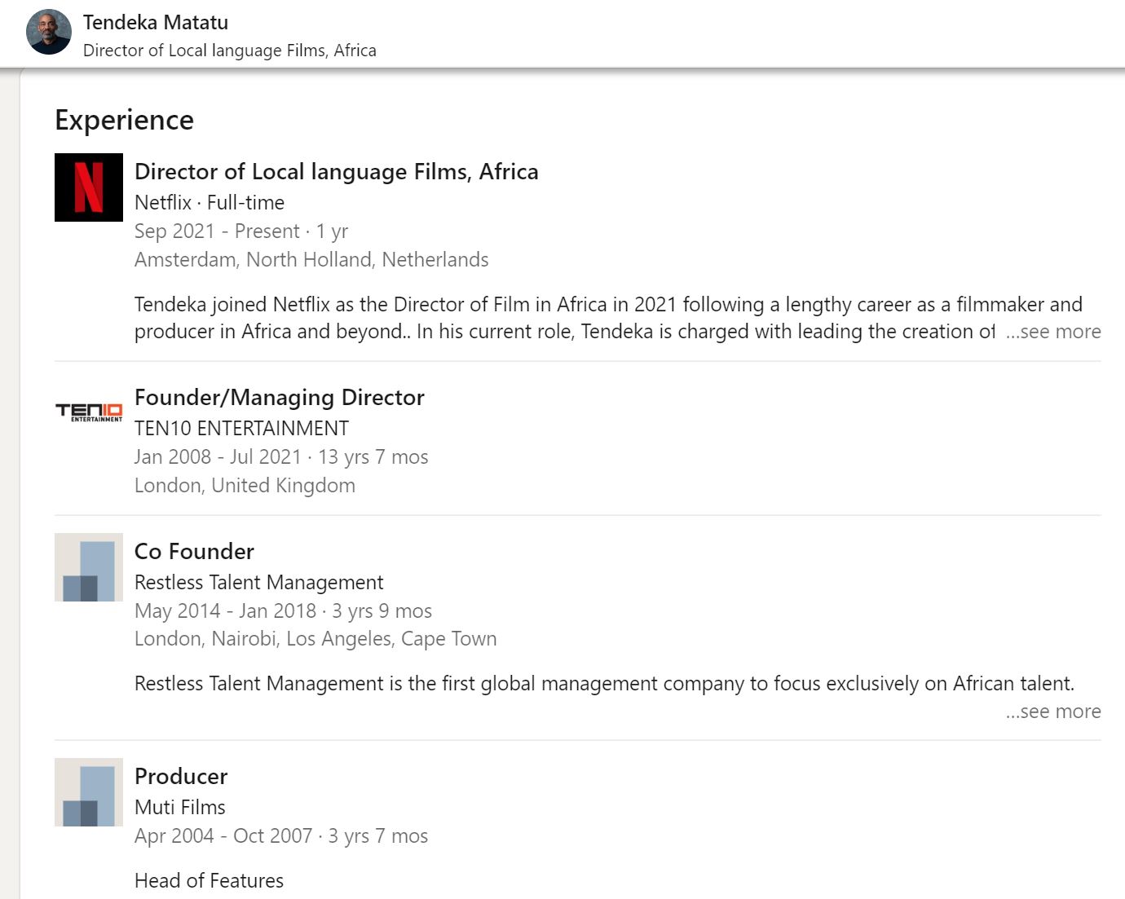Open the Muti Films company name
This screenshot has width=1125, height=899.
click(x=180, y=808)
